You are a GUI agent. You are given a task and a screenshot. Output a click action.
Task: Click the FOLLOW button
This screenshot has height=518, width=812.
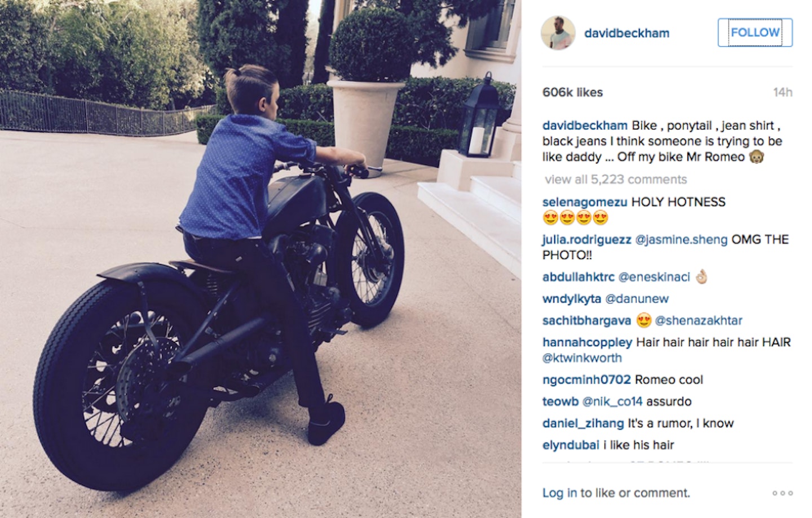tap(755, 33)
